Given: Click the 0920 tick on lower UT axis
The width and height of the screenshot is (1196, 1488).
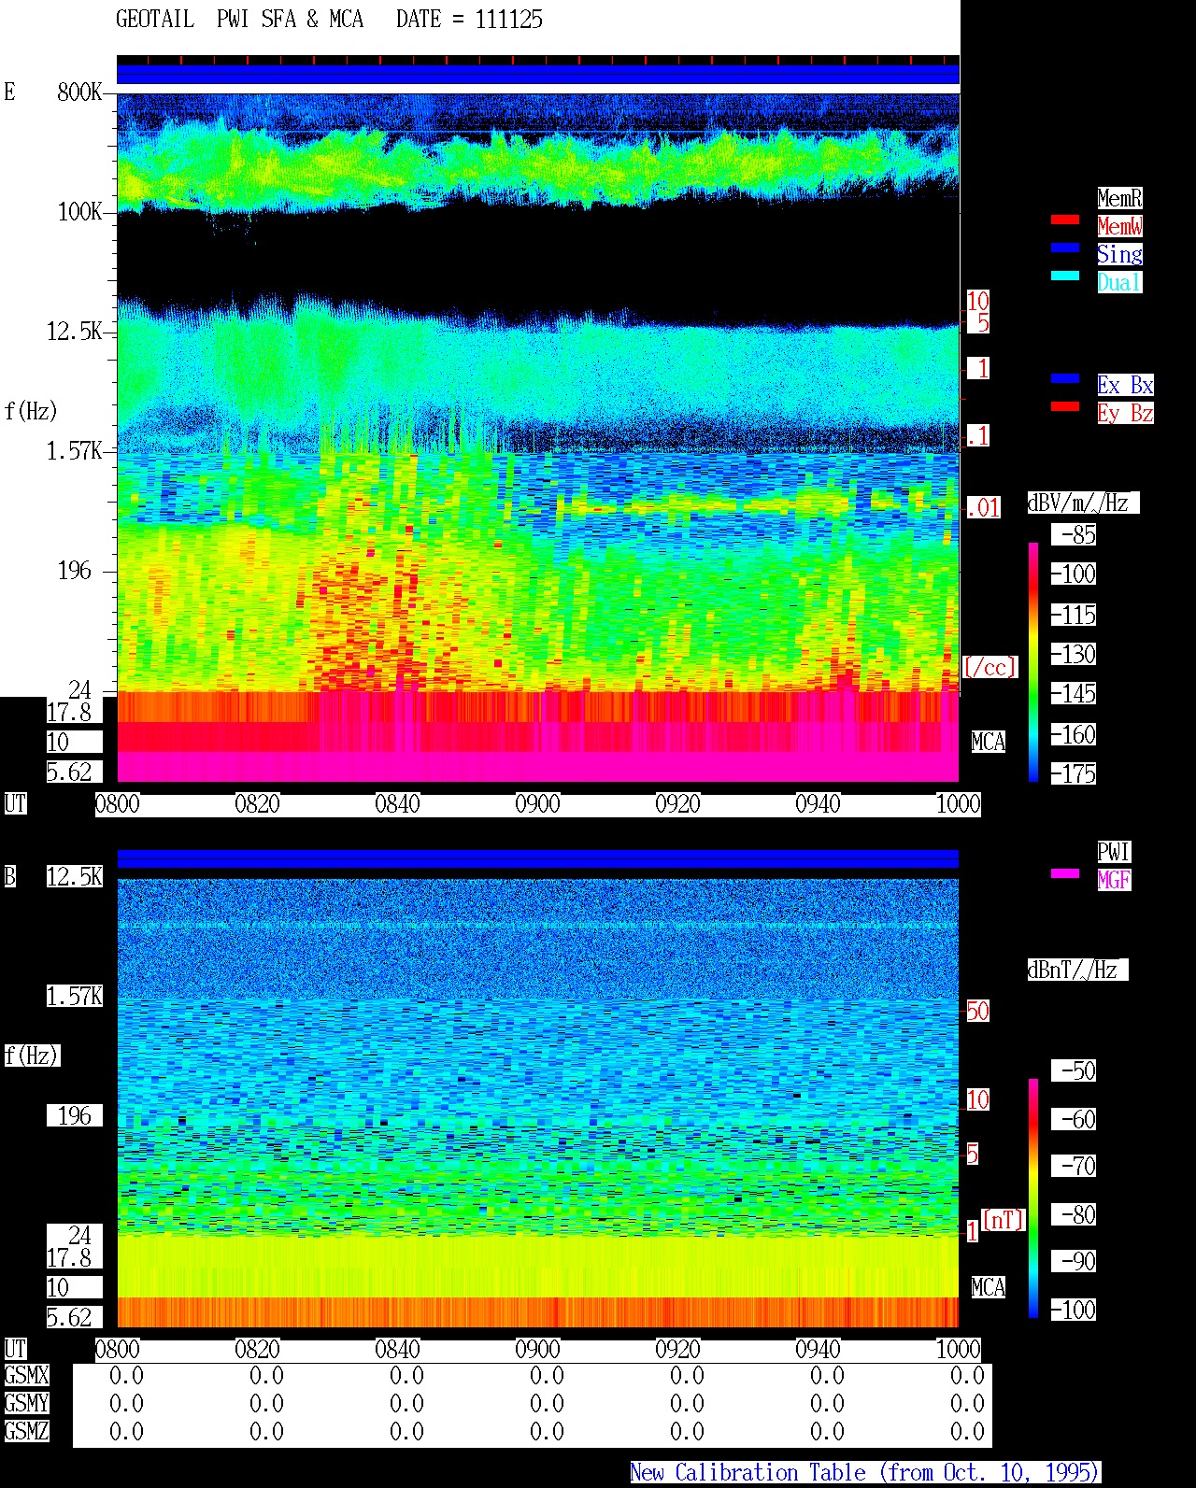Looking at the screenshot, I should point(678,1350).
